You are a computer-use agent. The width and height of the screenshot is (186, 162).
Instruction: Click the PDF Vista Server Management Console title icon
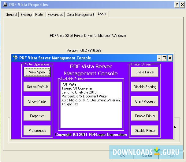point(15,58)
